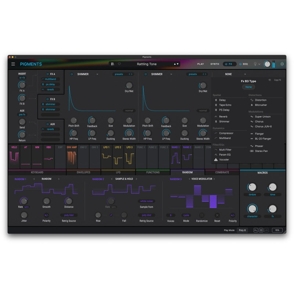Open the Poly 8 play mode dropdown

click(242, 230)
